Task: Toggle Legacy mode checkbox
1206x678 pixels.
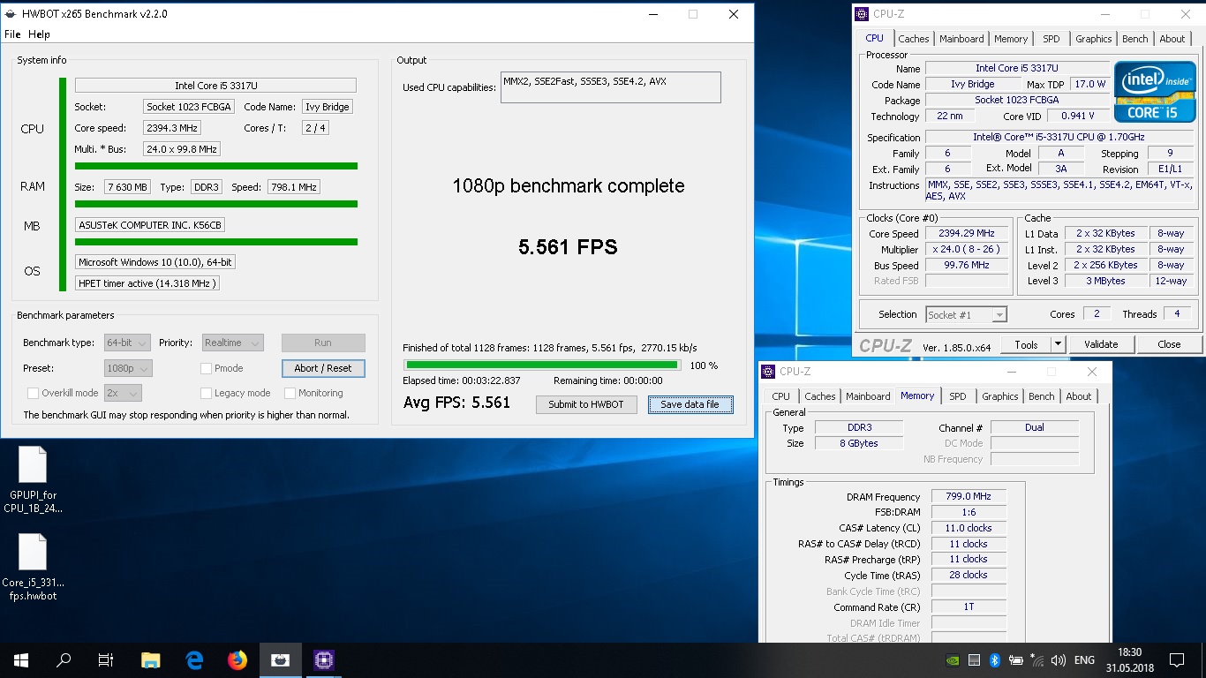Action: [206, 393]
